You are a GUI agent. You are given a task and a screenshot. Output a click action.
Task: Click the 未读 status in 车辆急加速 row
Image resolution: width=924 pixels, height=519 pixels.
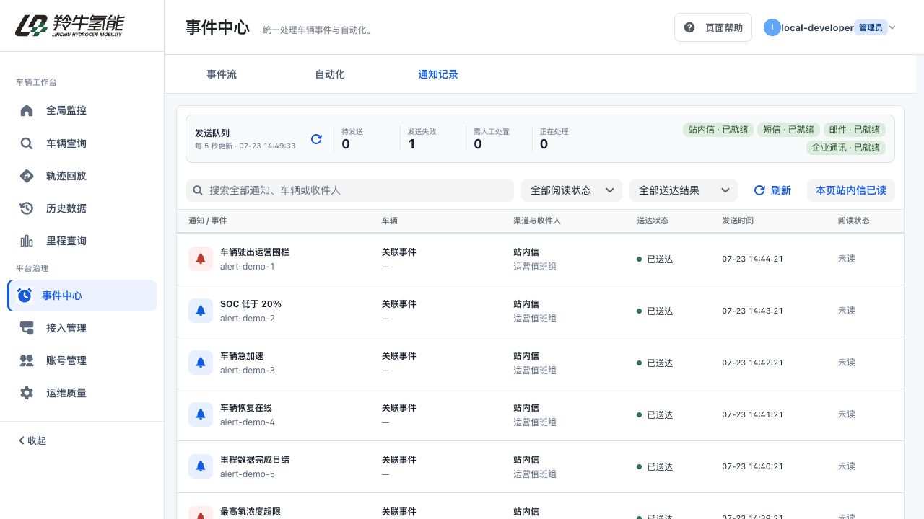[846, 363]
